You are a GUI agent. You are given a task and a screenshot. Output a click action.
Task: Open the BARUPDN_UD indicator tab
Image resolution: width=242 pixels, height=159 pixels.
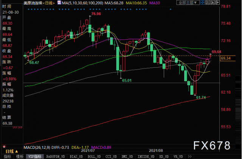[56, 156]
